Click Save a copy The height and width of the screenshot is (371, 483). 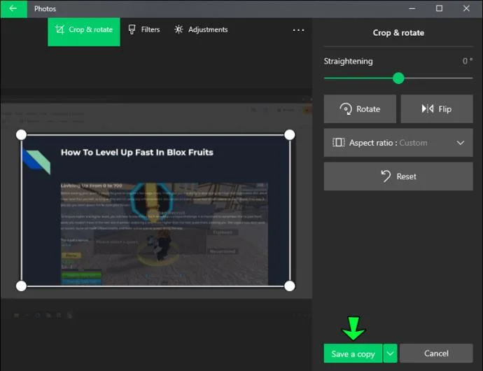(x=353, y=353)
